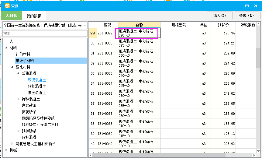Expand the 河北省建设工程材料价格 node
This screenshot has height=158, width=262.
click(x=12, y=144)
